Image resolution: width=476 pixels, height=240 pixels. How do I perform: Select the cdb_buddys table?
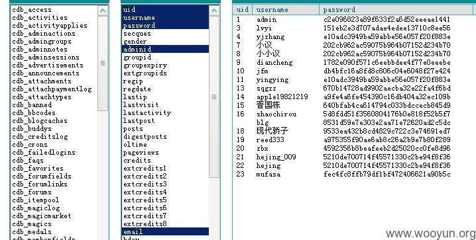(x=32, y=129)
